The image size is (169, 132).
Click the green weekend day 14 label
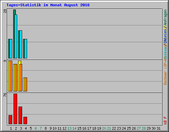[74, 128]
